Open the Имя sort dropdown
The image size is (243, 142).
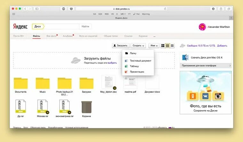tap(154, 46)
